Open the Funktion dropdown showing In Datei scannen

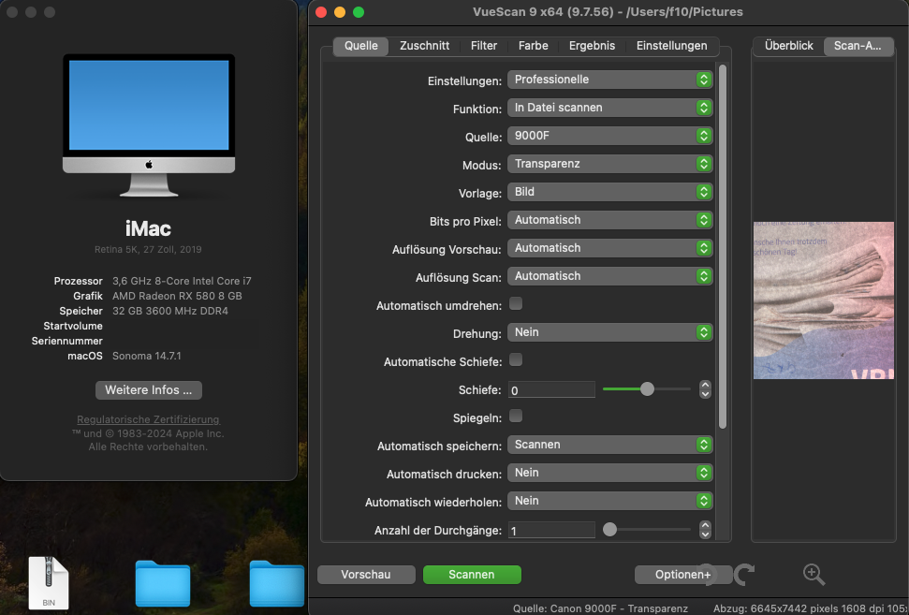click(609, 108)
